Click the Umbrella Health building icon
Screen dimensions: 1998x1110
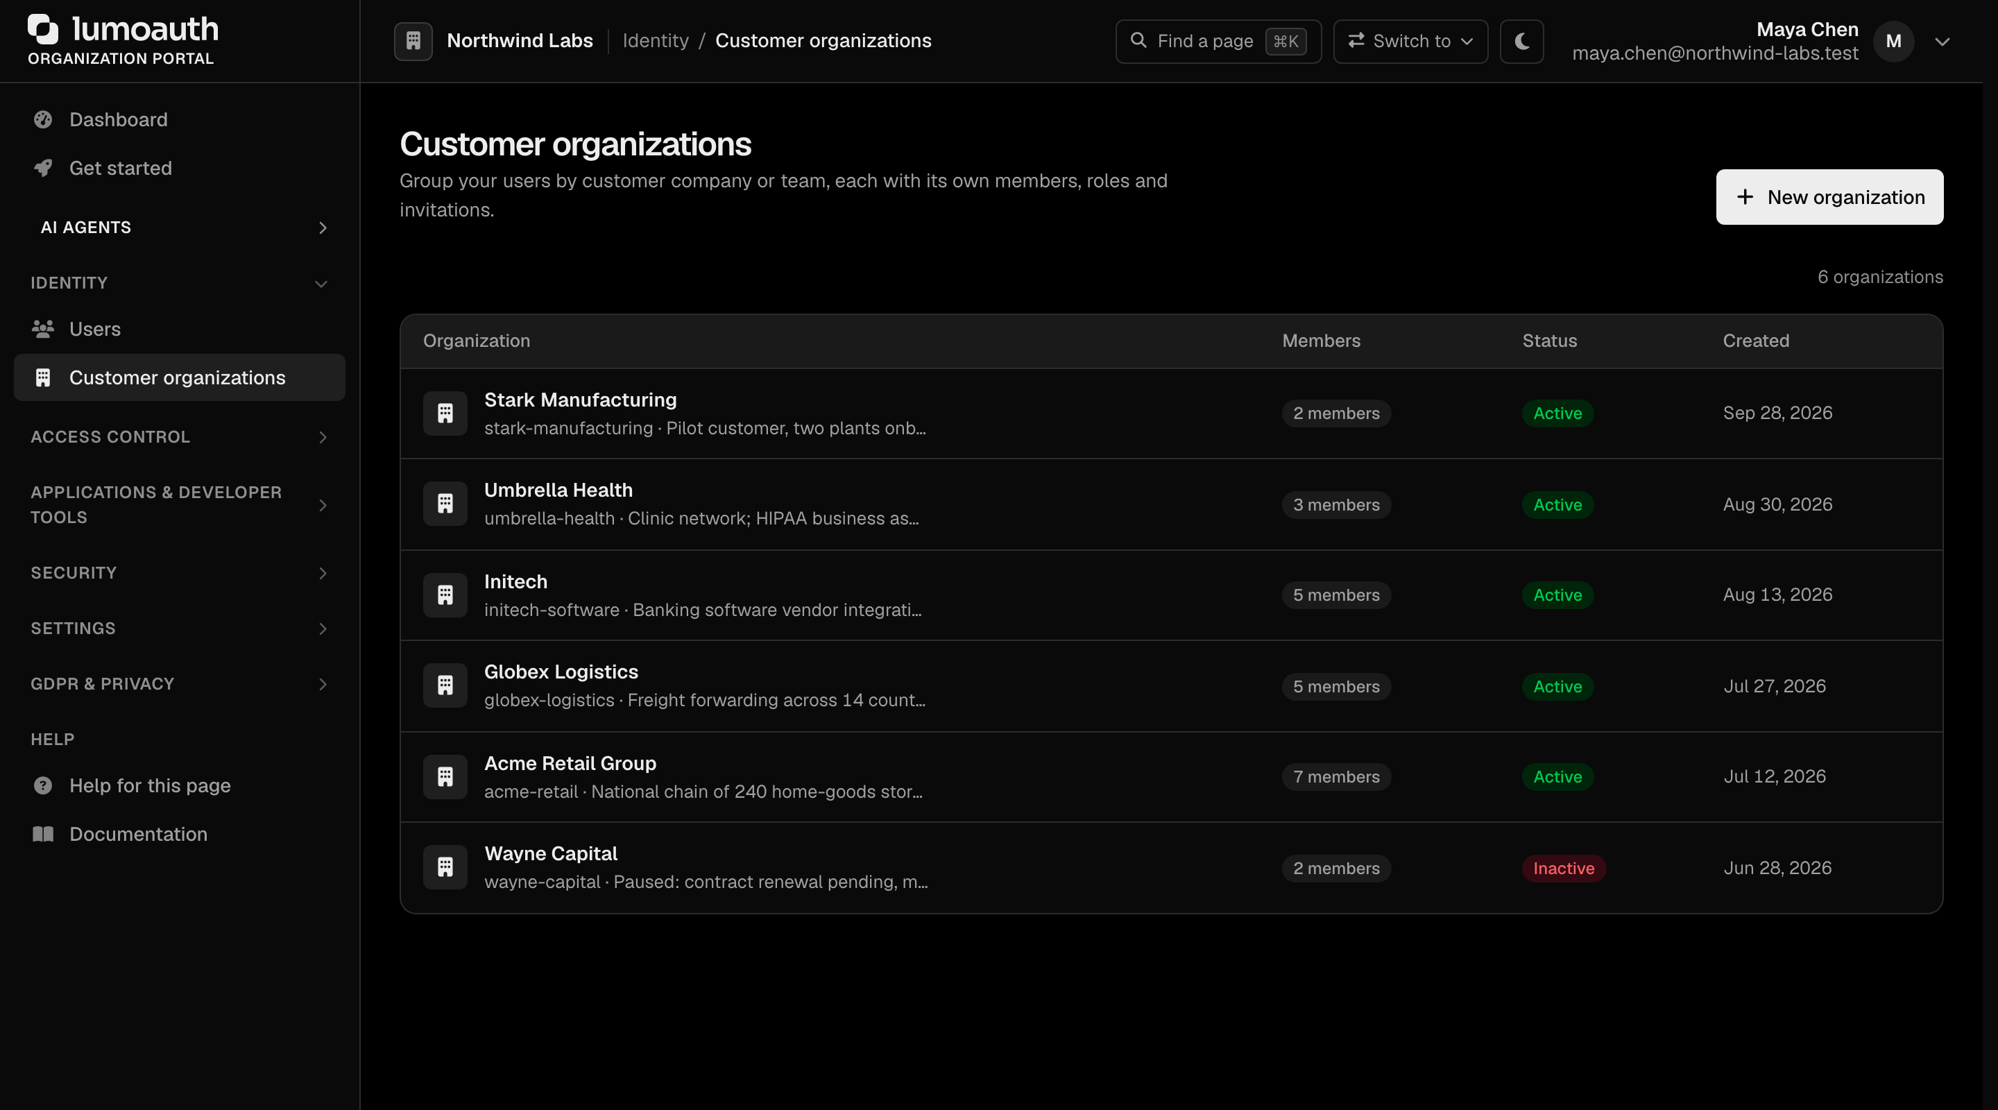(445, 504)
